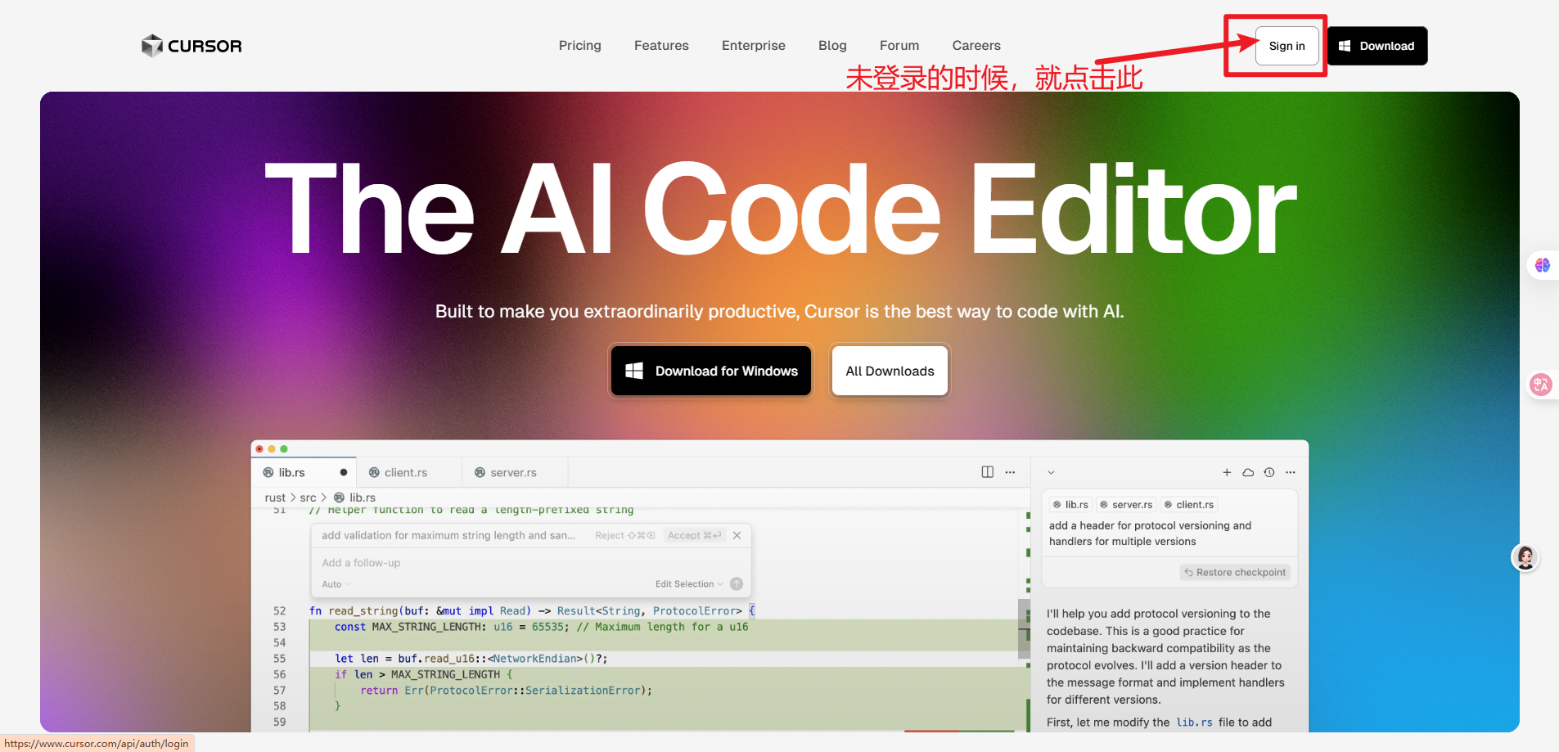Click the chat message 'add a header for protocol versioning'
The width and height of the screenshot is (1559, 752).
pyautogui.click(x=1150, y=534)
